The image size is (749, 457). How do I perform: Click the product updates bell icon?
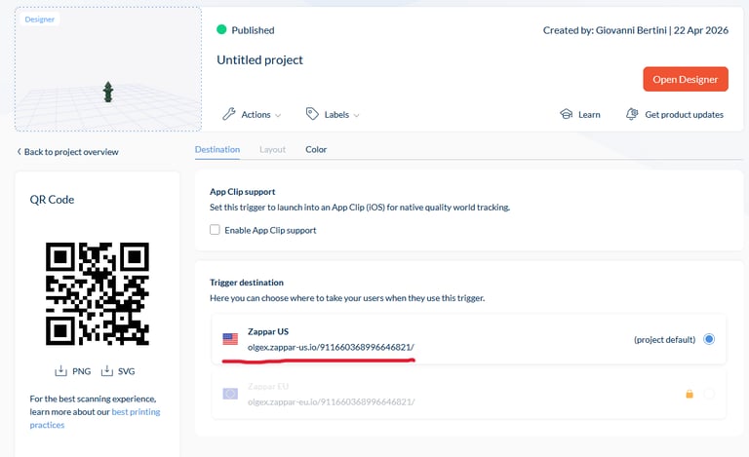632,114
